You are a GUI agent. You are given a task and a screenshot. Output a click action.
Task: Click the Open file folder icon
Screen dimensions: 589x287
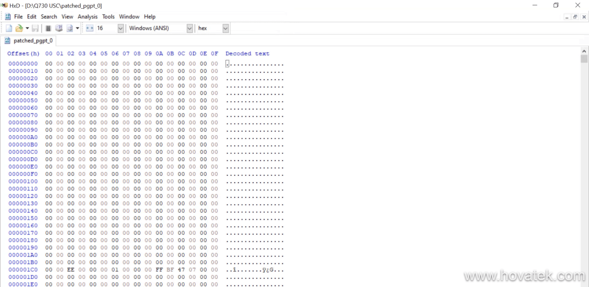click(19, 28)
